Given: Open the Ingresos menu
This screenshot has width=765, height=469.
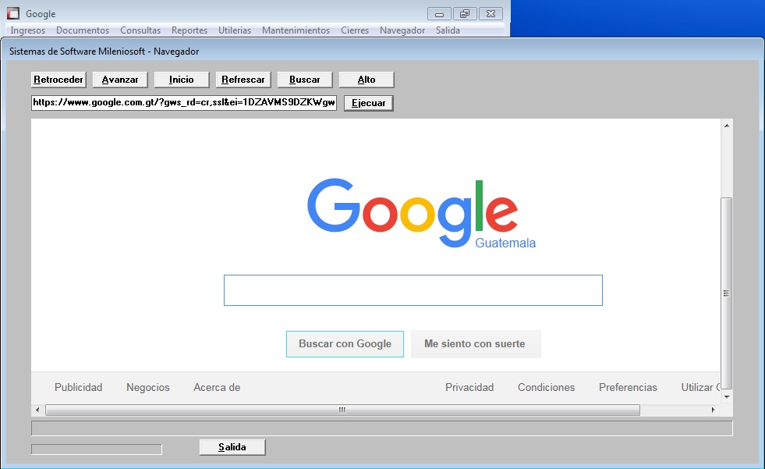Looking at the screenshot, I should (28, 30).
